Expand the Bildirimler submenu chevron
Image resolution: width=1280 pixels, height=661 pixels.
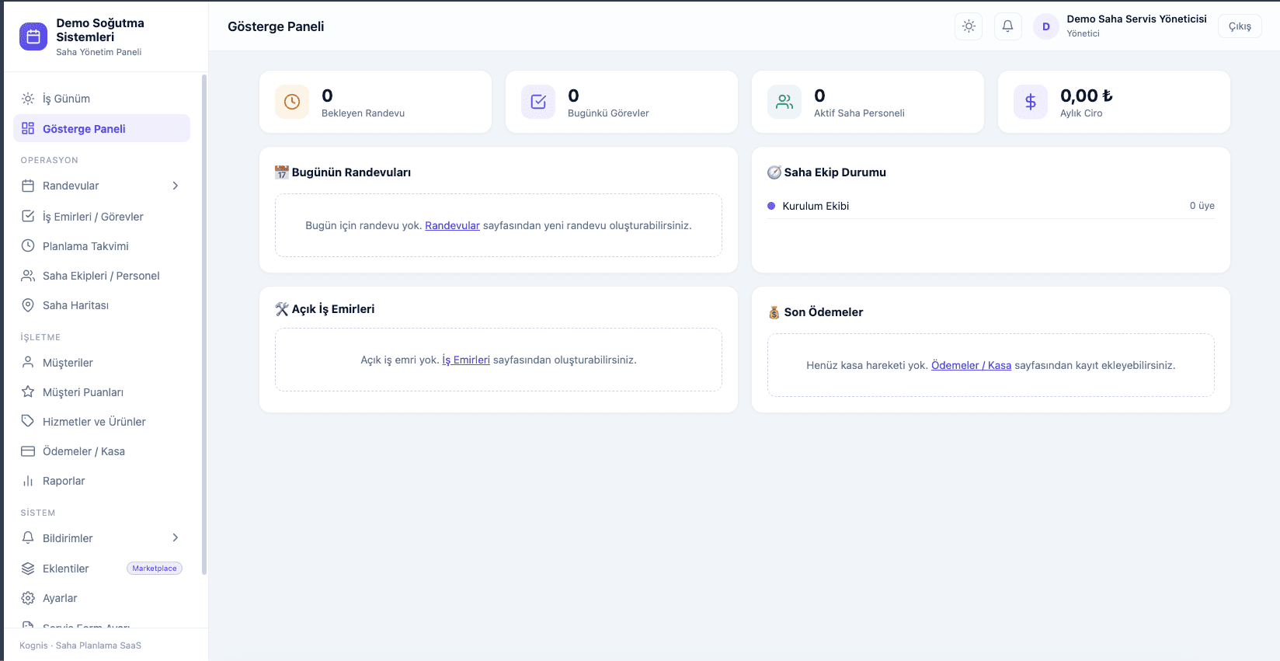[x=176, y=537]
